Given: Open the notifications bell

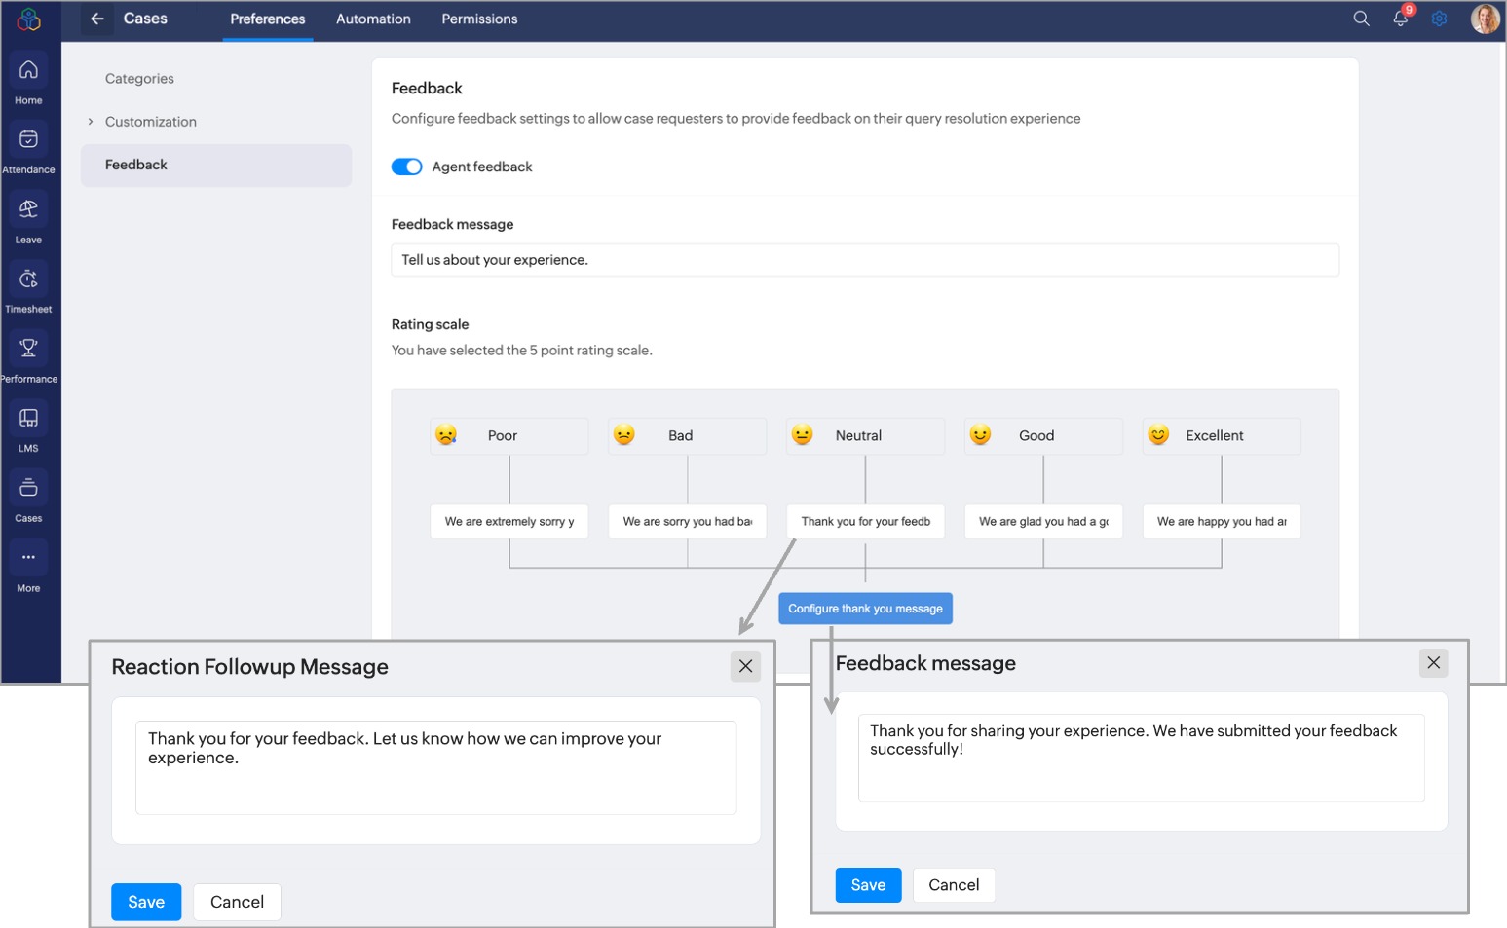Looking at the screenshot, I should point(1401,19).
